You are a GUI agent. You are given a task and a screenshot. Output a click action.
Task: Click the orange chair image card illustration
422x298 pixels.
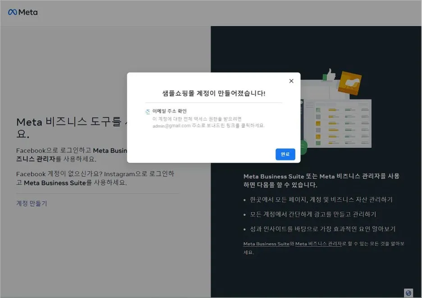coord(349,83)
